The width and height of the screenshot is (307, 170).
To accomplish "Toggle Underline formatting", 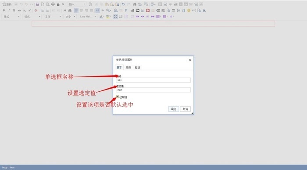I will 14,10.
